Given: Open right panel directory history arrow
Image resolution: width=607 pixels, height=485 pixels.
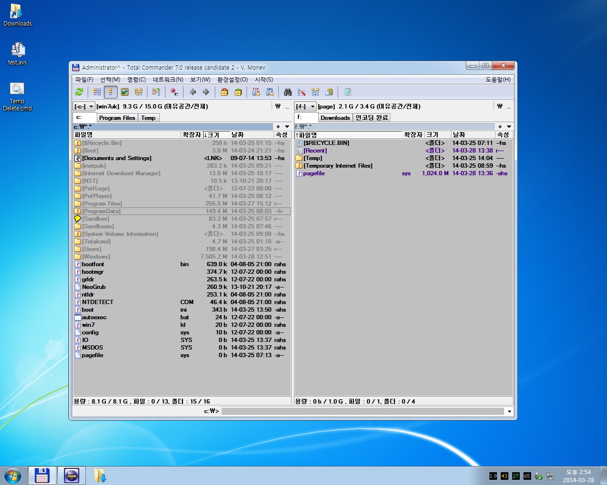Looking at the screenshot, I should pyautogui.click(x=509, y=127).
